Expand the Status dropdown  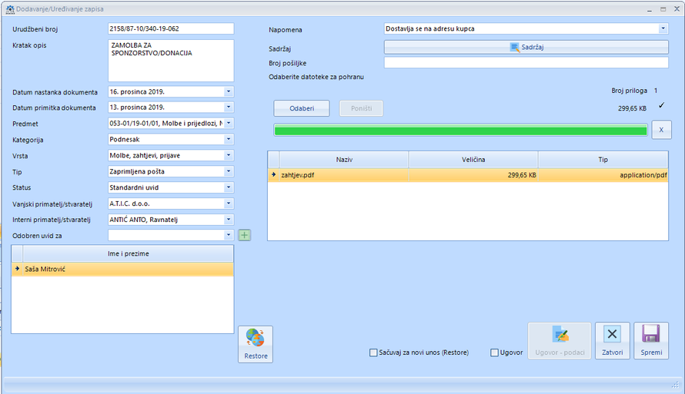point(229,187)
